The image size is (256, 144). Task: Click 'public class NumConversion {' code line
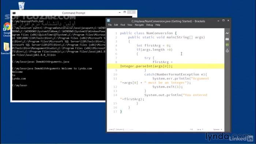(148, 33)
